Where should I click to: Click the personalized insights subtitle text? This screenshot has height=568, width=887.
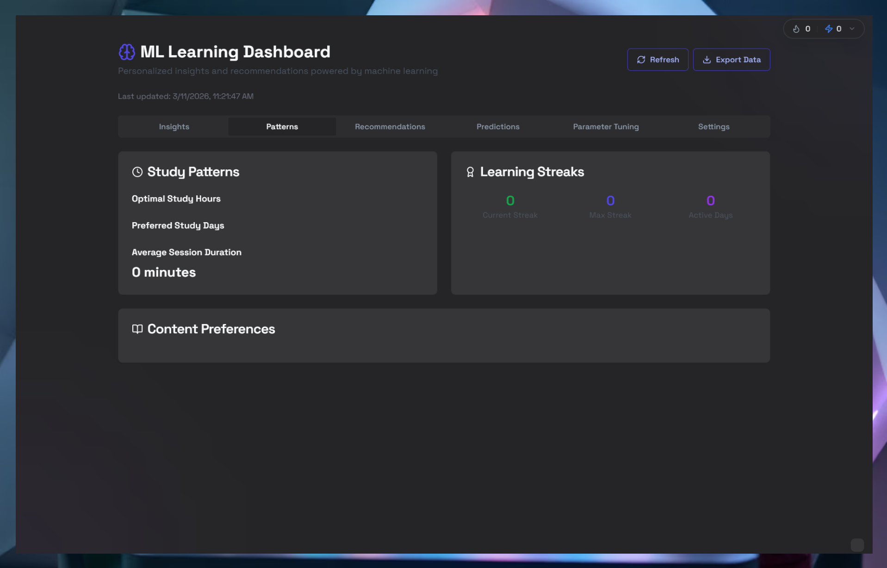278,71
